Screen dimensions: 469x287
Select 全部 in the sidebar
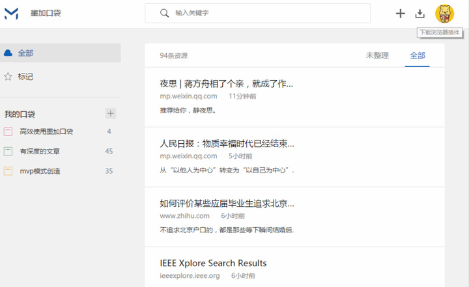(61, 53)
